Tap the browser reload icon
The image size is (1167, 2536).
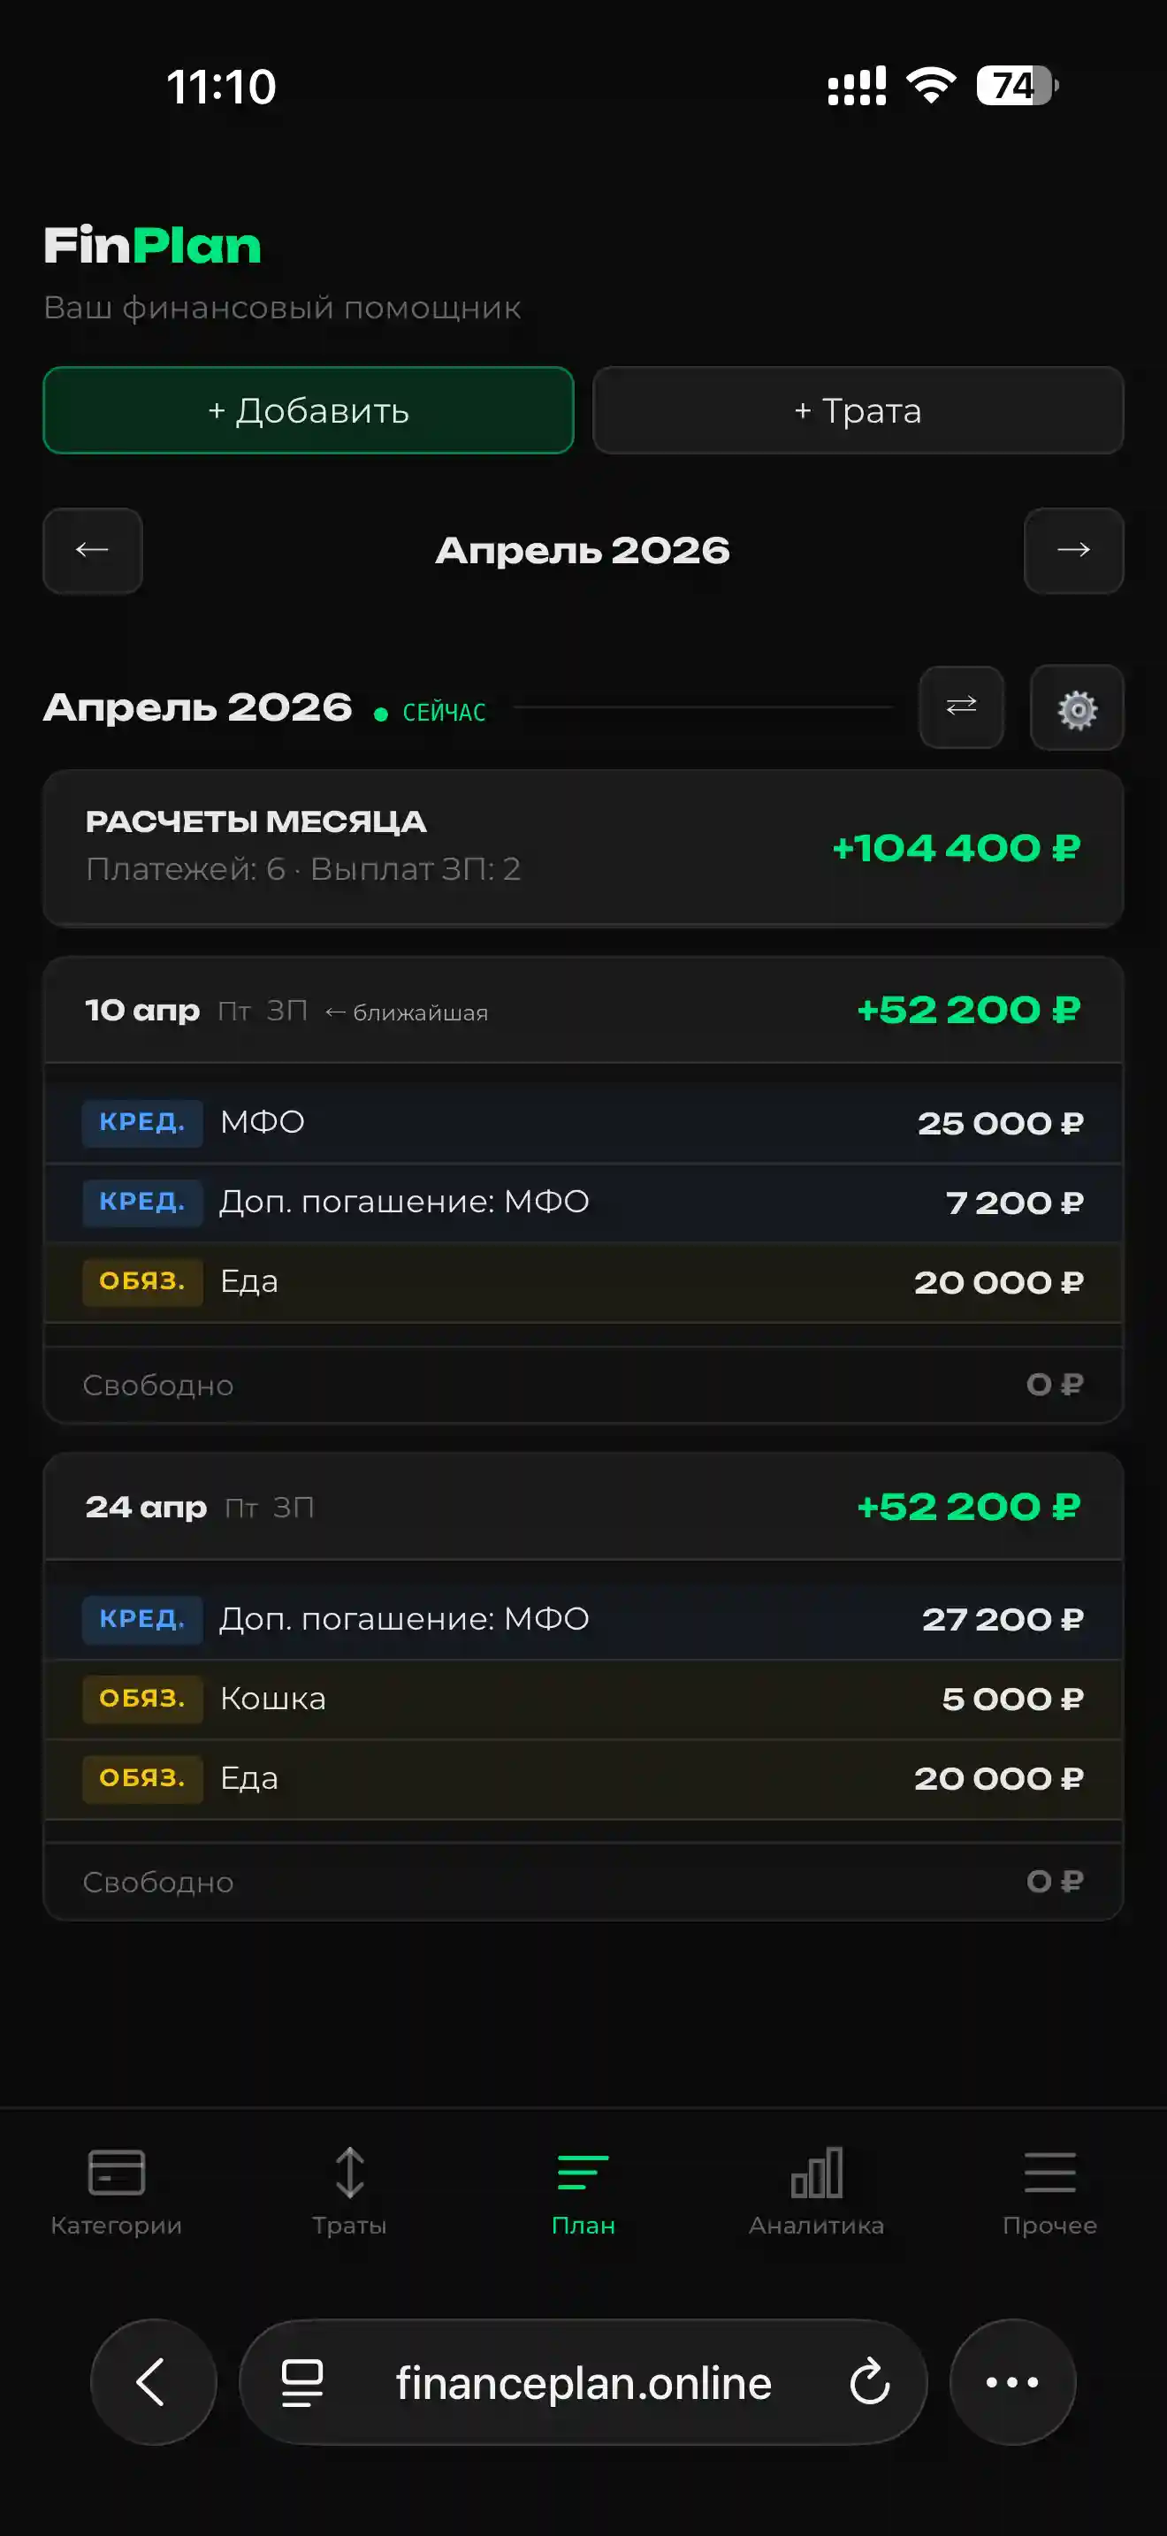point(869,2382)
